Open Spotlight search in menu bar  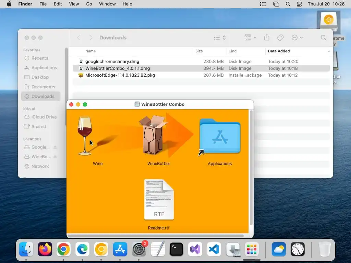288,4
